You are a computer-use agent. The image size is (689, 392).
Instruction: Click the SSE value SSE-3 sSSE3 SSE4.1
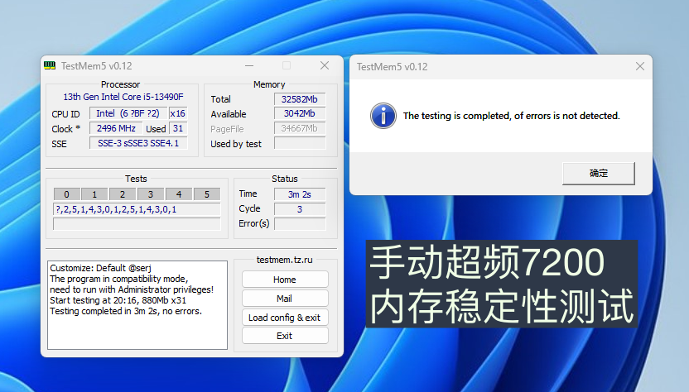click(x=138, y=143)
